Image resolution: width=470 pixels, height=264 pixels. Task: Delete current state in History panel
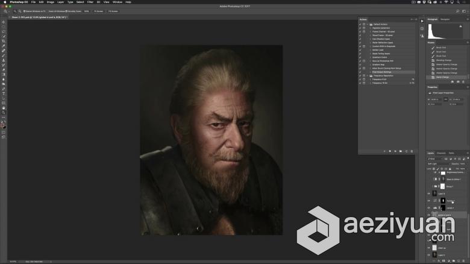[x=463, y=81]
